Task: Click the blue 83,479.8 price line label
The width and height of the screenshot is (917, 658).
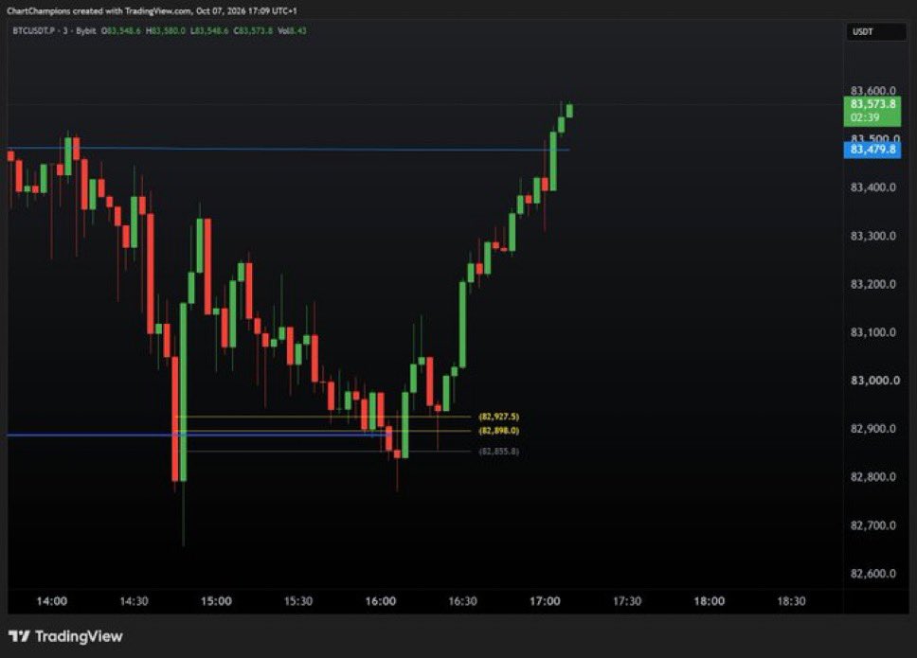Action: (872, 150)
